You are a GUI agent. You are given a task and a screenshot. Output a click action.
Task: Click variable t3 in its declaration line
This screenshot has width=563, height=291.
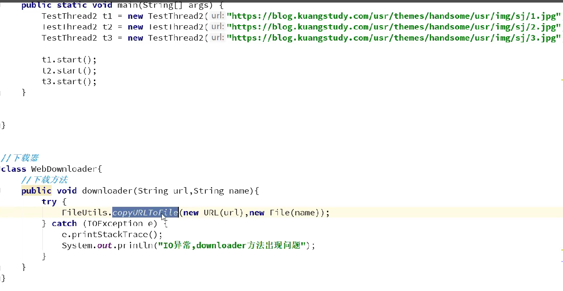(x=107, y=38)
